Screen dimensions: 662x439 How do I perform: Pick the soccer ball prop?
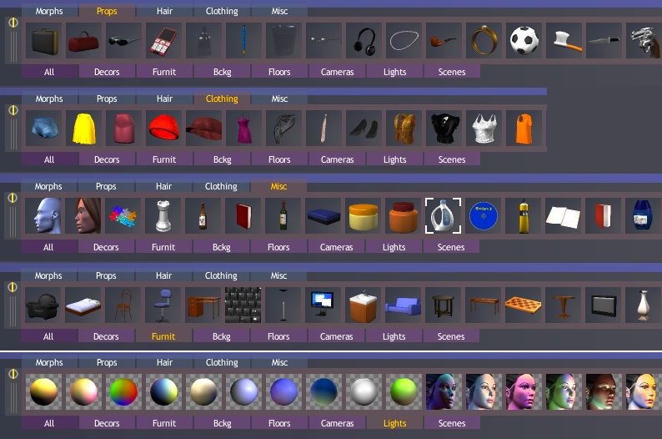pos(524,41)
